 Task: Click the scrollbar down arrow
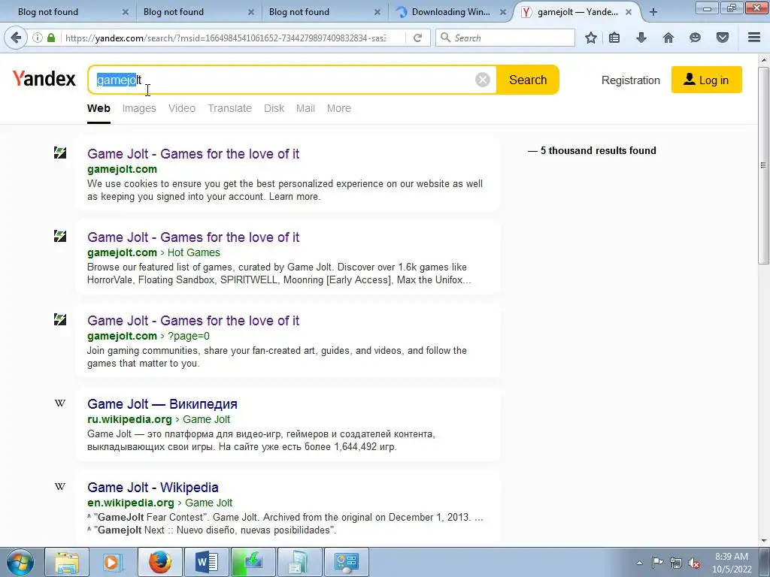764,541
